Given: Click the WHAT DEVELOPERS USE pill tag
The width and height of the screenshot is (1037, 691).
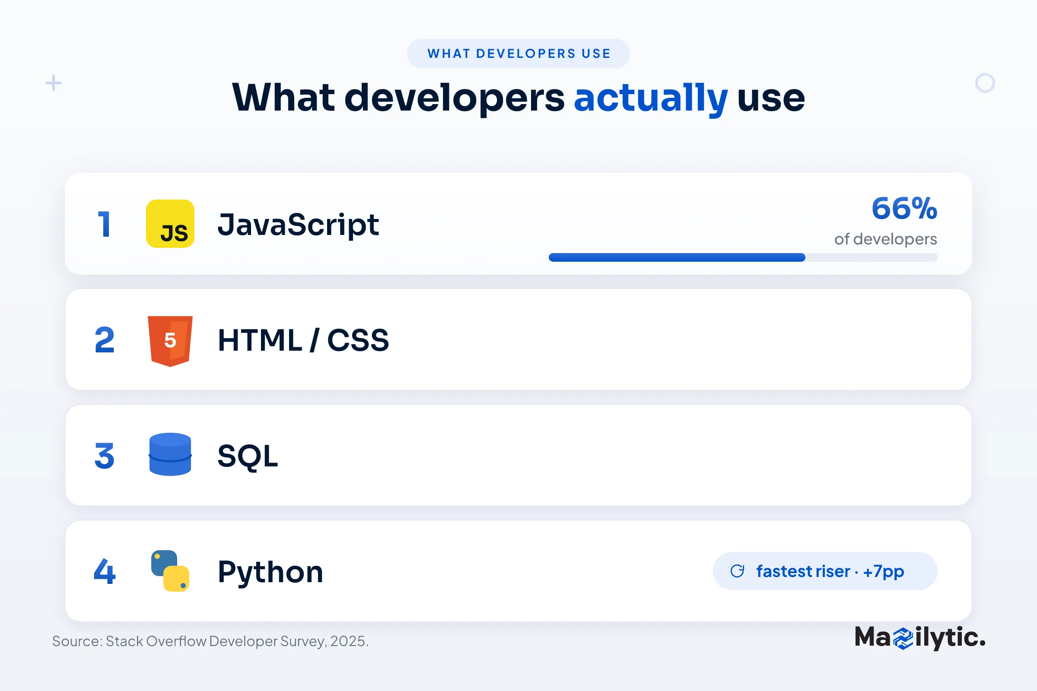Looking at the screenshot, I should 518,53.
